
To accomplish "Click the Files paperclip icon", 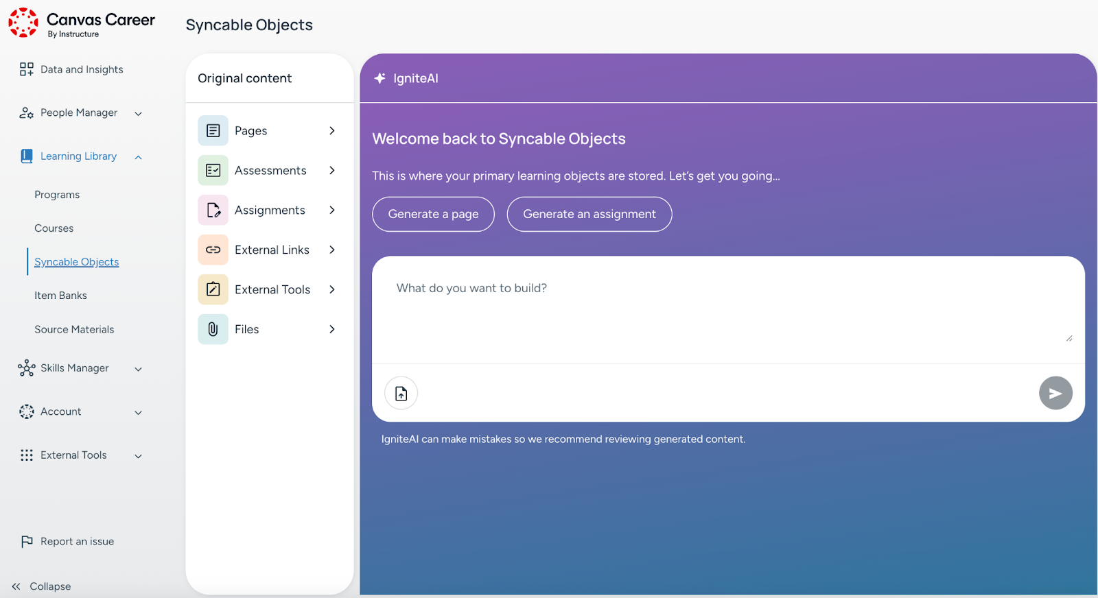I will coord(213,329).
